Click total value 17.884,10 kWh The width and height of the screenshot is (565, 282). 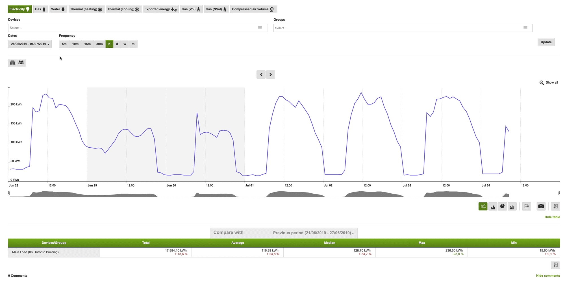[x=176, y=250]
